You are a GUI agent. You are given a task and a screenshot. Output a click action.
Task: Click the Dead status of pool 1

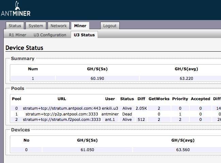[127, 114]
